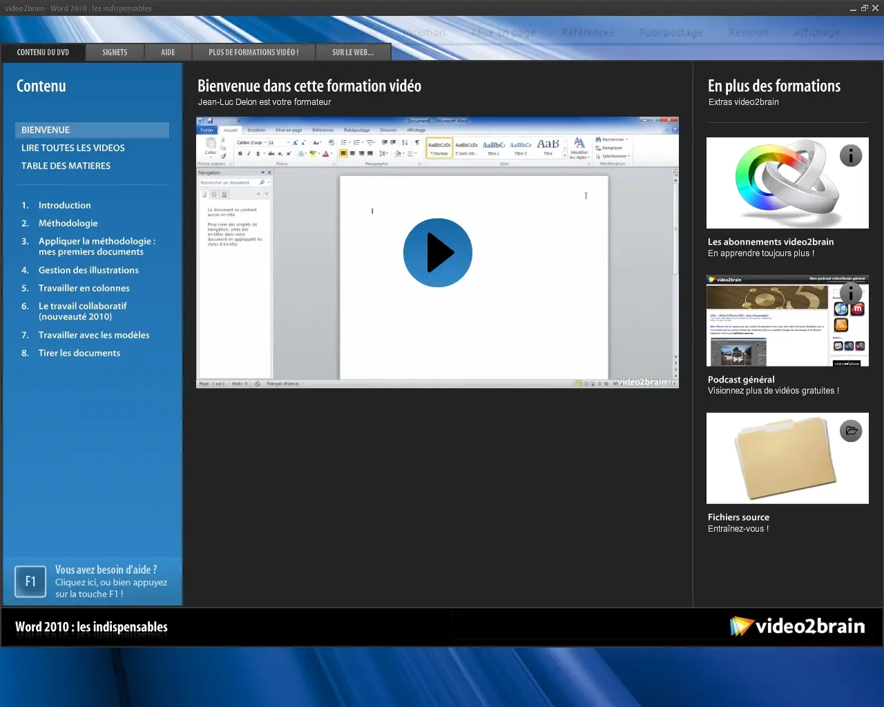The image size is (884, 707).
Task: Select the Bienvenue menu entry
Action: coord(92,130)
